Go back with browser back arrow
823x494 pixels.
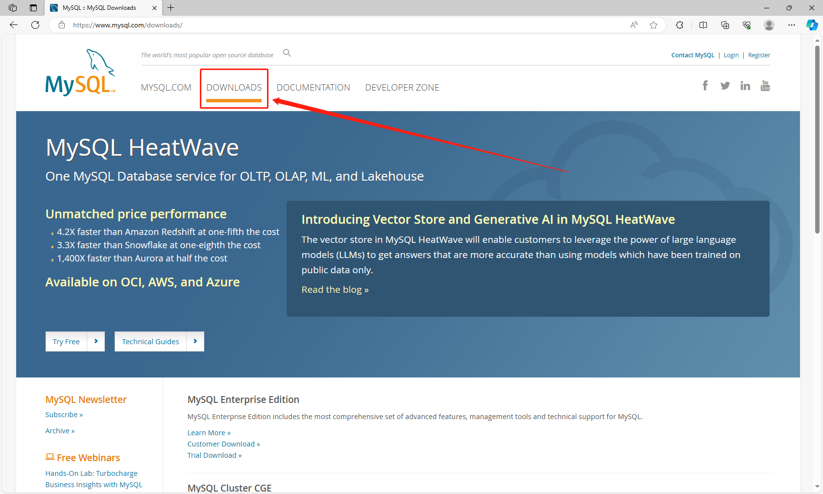(x=14, y=25)
